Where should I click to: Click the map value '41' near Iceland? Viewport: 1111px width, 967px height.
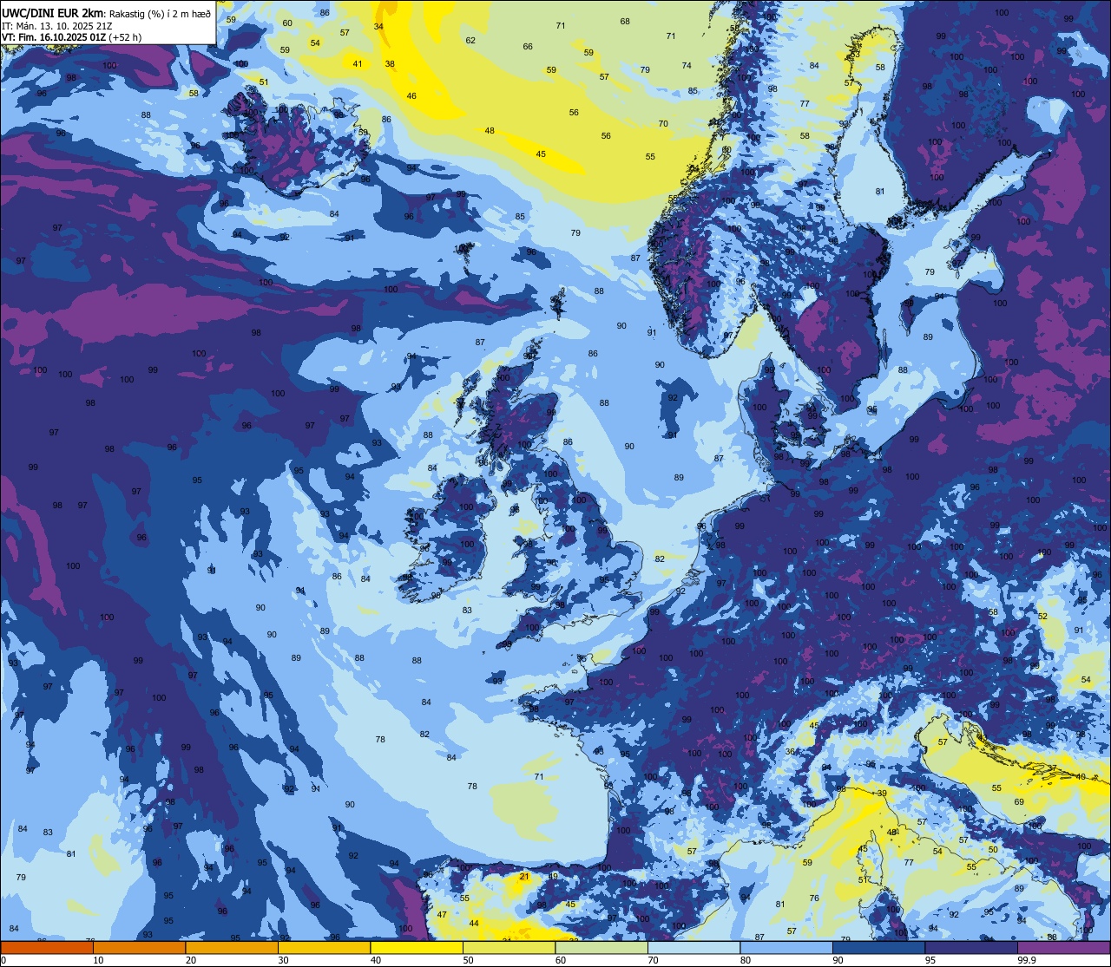pyautogui.click(x=358, y=64)
